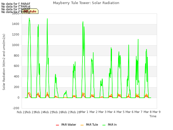Viewport: 173px width, 130px height.
Task: Click the red PAR Water legend swatch
Action: pyautogui.click(x=57, y=125)
